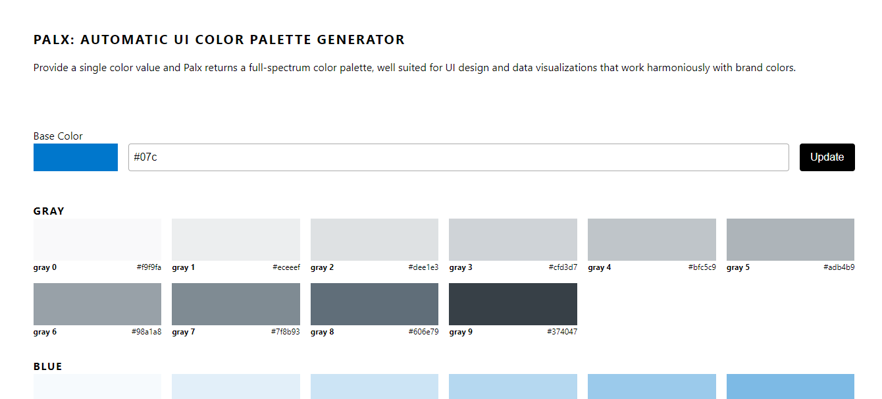
Task: Select the darkest gray 9 swatch
Action: (513, 304)
